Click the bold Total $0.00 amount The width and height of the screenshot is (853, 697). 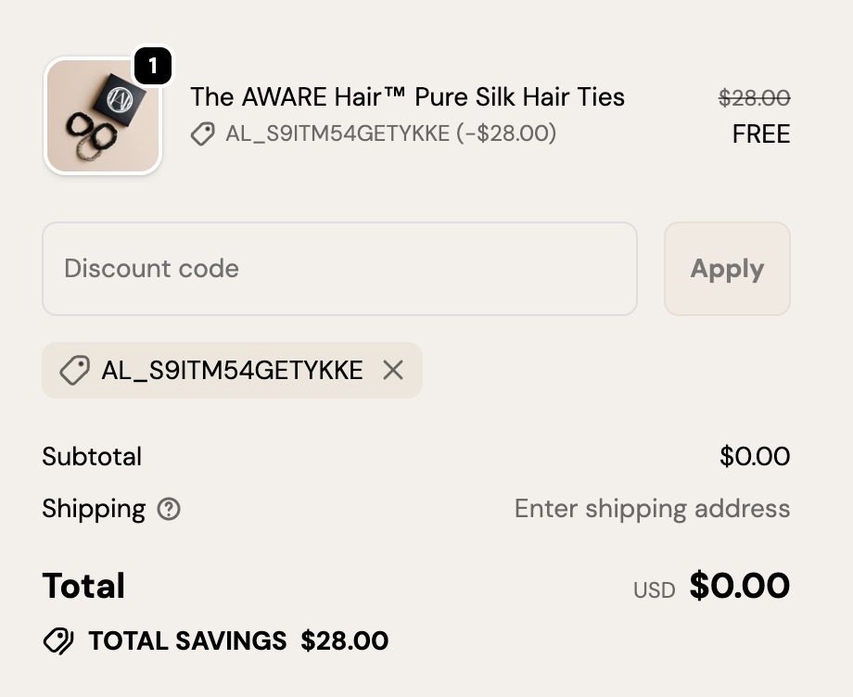(x=739, y=585)
